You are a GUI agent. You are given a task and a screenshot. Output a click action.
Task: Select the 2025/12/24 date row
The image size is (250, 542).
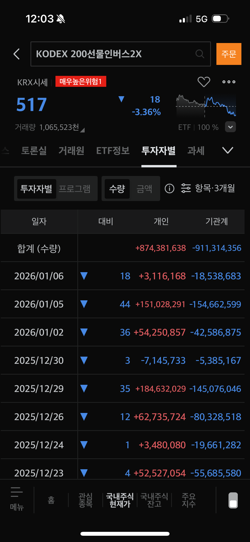[x=123, y=445]
